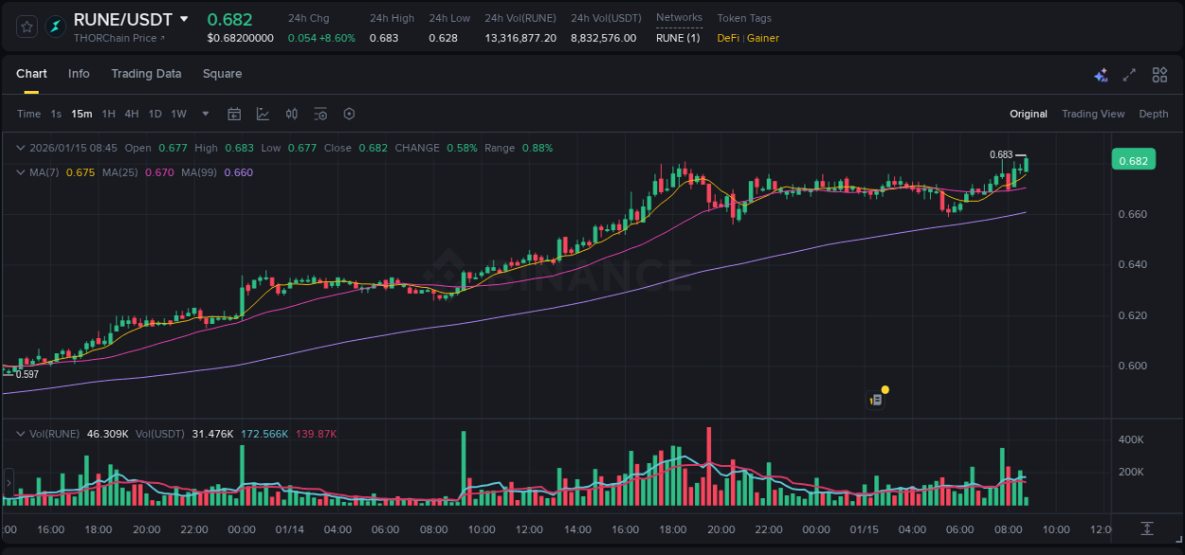Switch chart to Trading View mode
Image resolution: width=1185 pixels, height=555 pixels.
tap(1093, 114)
